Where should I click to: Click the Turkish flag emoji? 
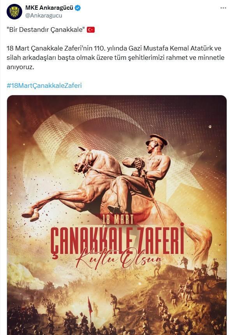click(x=91, y=30)
